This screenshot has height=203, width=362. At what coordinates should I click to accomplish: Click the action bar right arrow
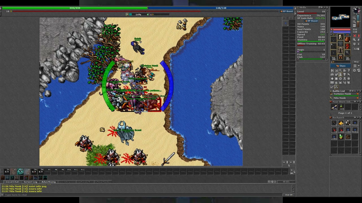[x=292, y=170]
